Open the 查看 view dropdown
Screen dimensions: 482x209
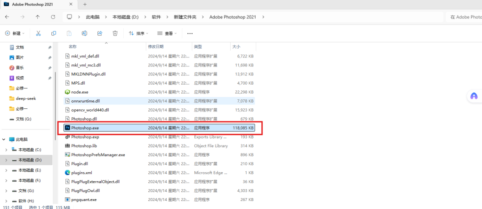click(167, 33)
